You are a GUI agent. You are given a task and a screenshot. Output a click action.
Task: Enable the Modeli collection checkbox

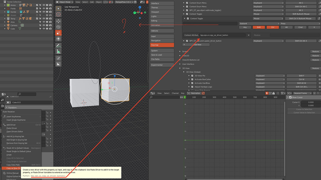pyautogui.click(x=37, y=15)
